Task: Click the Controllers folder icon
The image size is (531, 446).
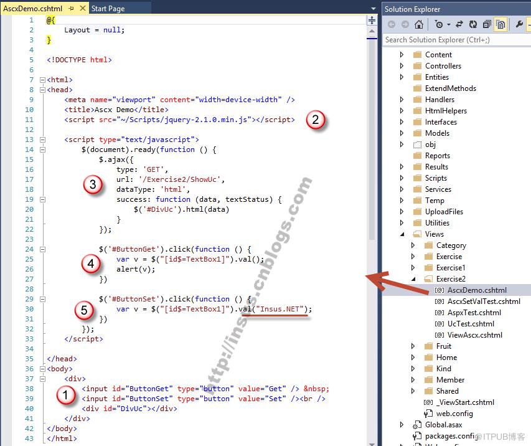Action: pos(418,66)
